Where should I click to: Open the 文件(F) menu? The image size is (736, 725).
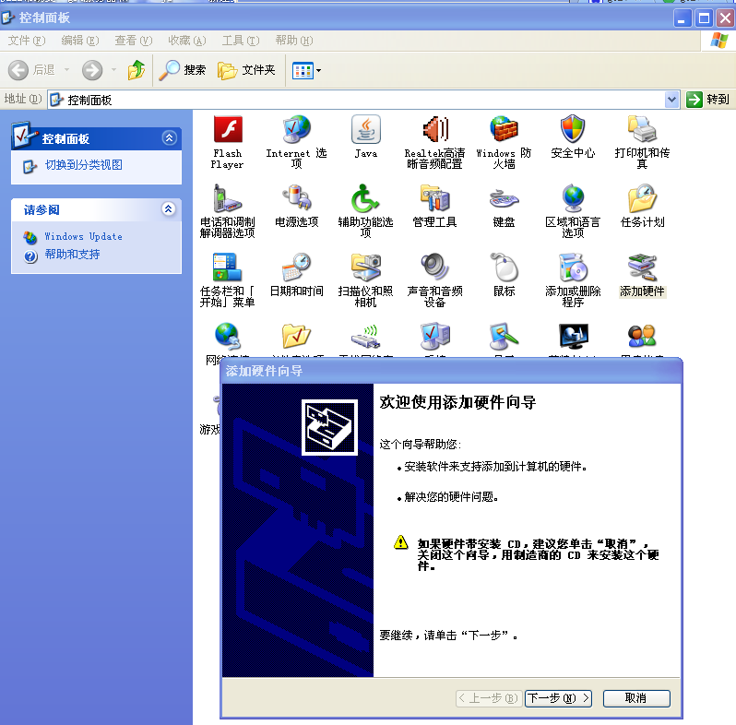point(26,41)
